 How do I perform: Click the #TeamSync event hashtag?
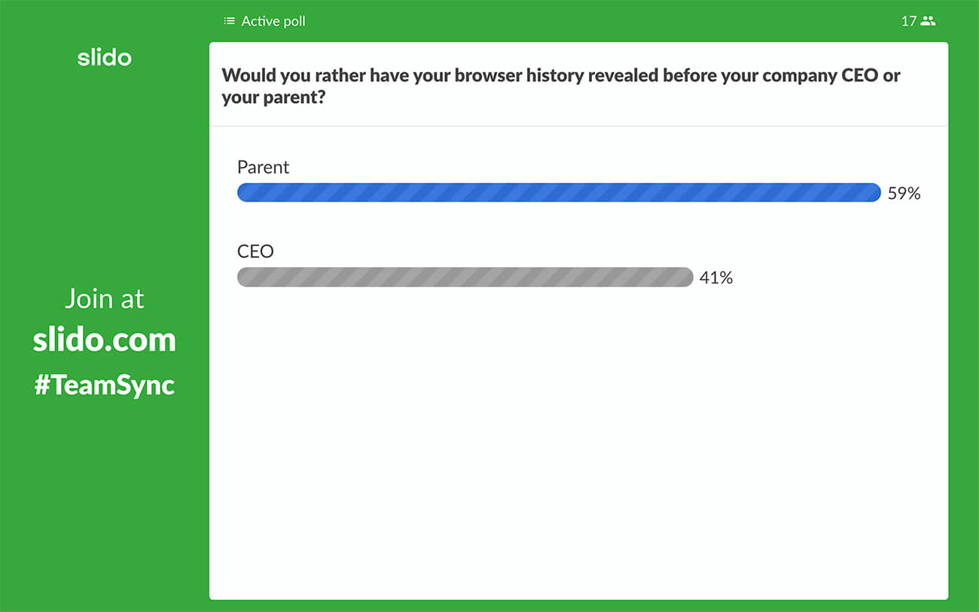105,385
